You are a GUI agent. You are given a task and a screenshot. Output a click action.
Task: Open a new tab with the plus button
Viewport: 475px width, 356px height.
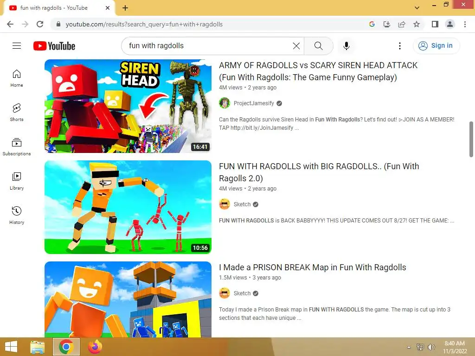tap(125, 8)
